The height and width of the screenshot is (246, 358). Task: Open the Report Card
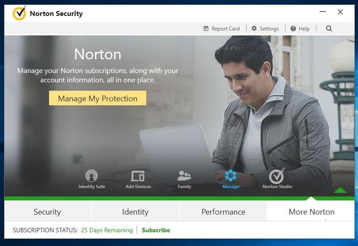pyautogui.click(x=221, y=29)
